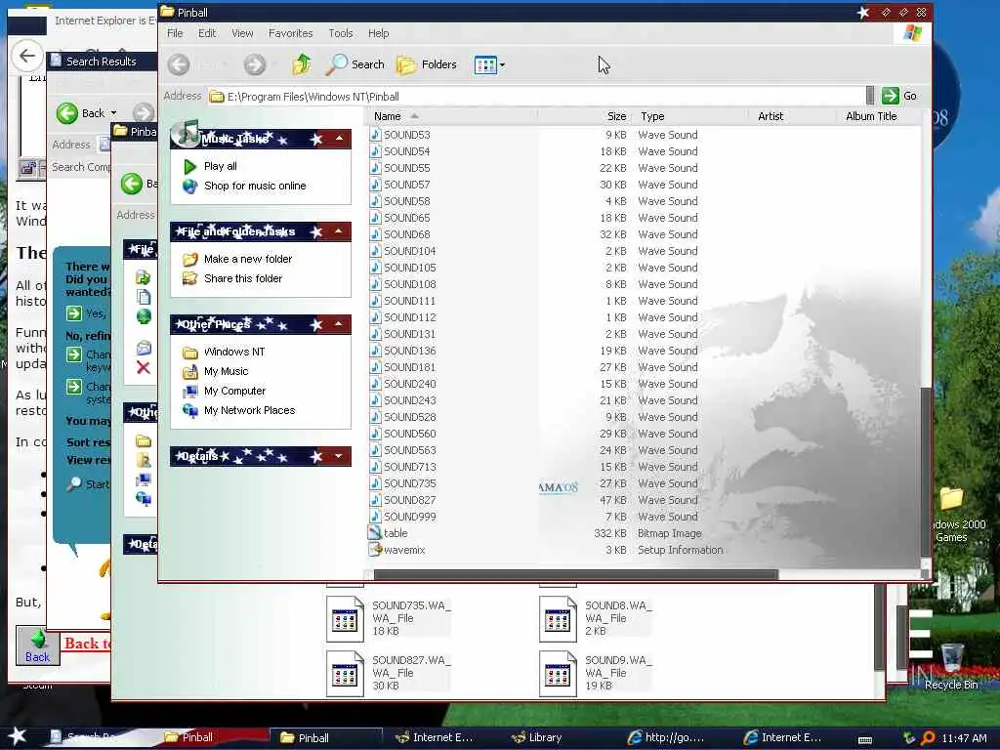Go up one folder level
This screenshot has height=750, width=1000.
pos(302,64)
